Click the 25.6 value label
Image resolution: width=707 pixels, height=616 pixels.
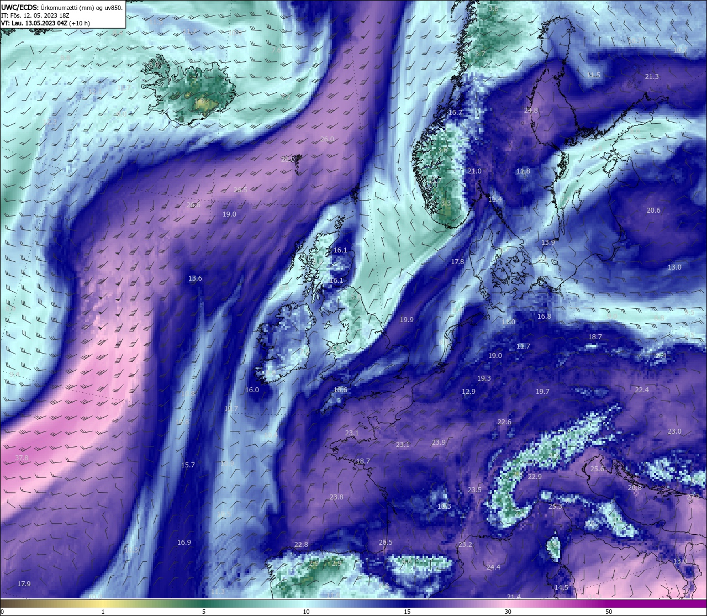pos(598,468)
